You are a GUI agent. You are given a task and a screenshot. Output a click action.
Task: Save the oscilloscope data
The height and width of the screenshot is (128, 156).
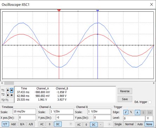pyautogui.click(x=125, y=99)
